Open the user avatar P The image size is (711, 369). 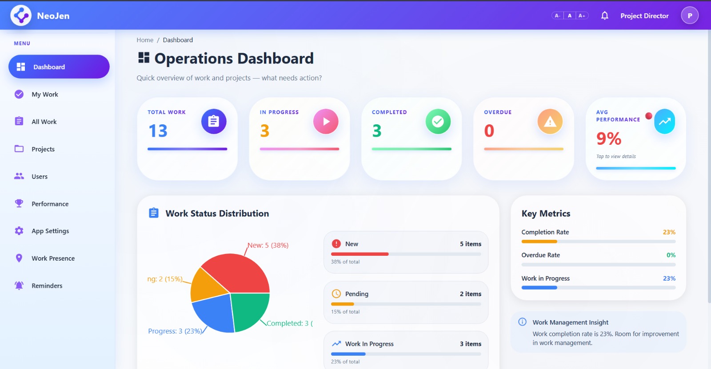(690, 16)
